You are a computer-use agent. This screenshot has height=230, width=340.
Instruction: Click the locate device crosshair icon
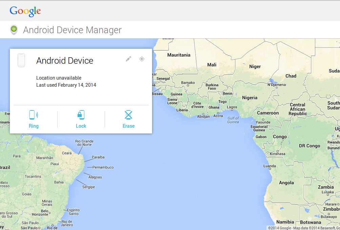click(142, 59)
